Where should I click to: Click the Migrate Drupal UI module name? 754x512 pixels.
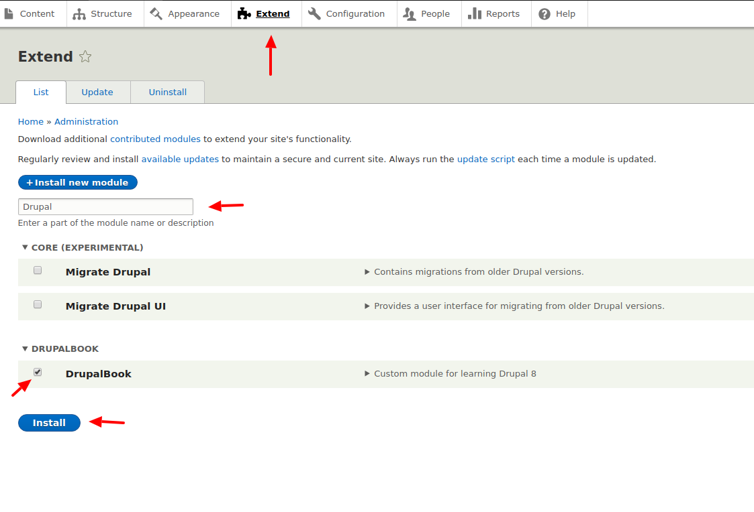[x=116, y=306]
